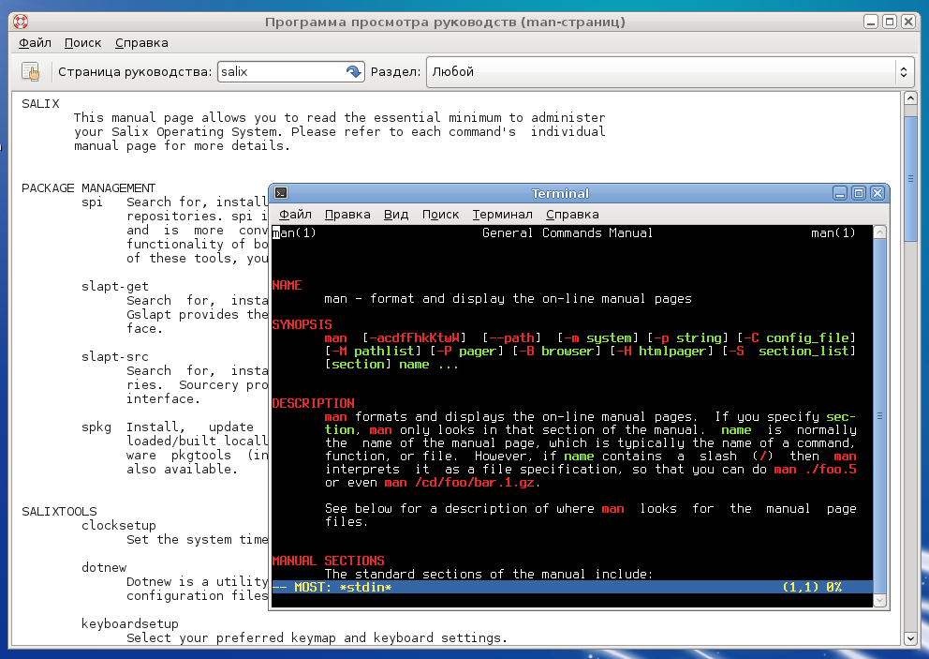This screenshot has width=929, height=659.
Task: Close the Terminal window
Action: (x=877, y=193)
